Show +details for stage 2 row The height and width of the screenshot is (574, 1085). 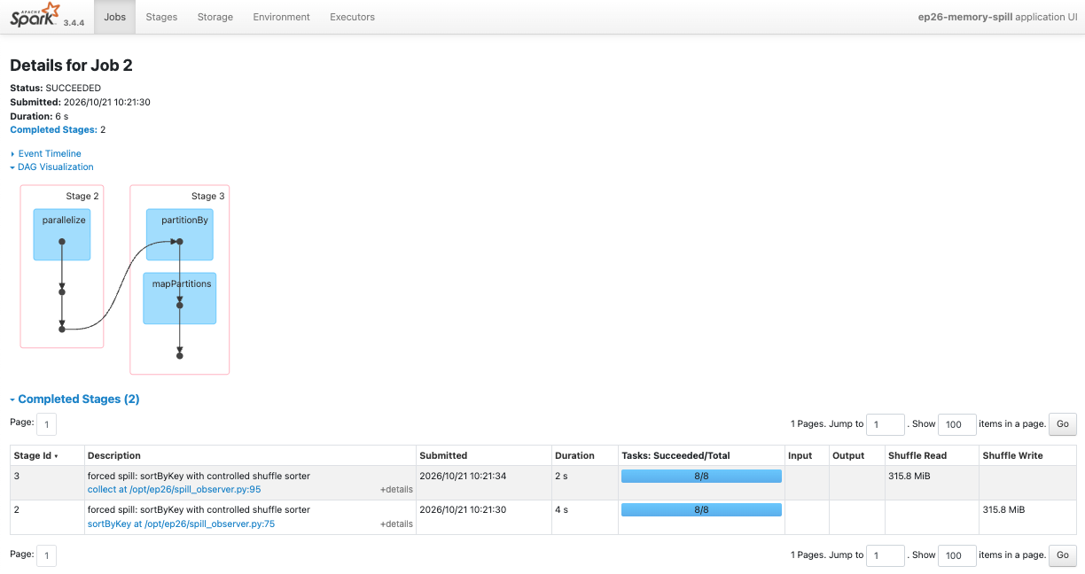coord(396,524)
